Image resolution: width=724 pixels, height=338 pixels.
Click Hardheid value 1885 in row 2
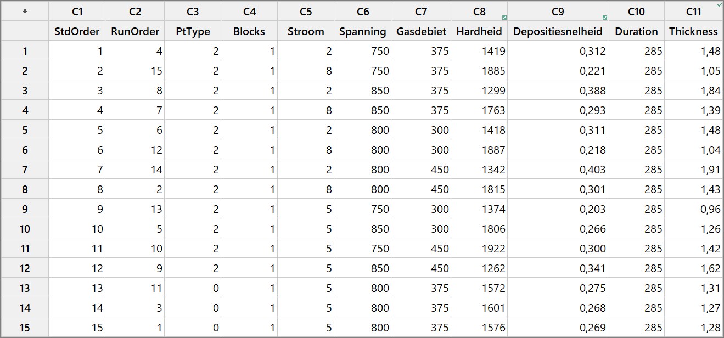click(x=479, y=71)
